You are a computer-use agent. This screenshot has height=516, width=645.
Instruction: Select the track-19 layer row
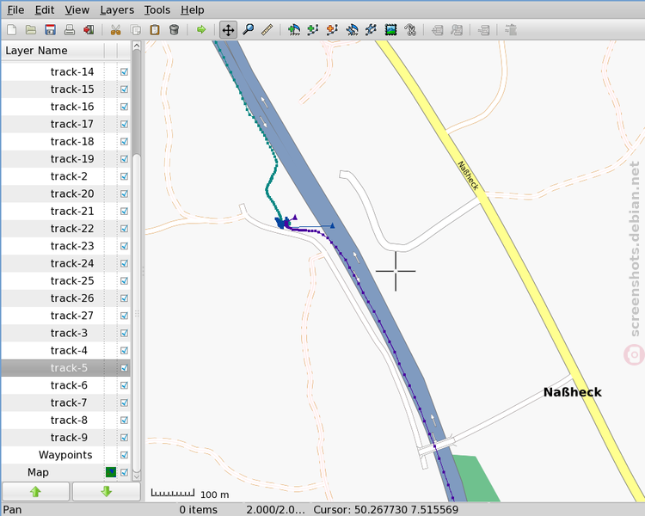[x=66, y=159]
